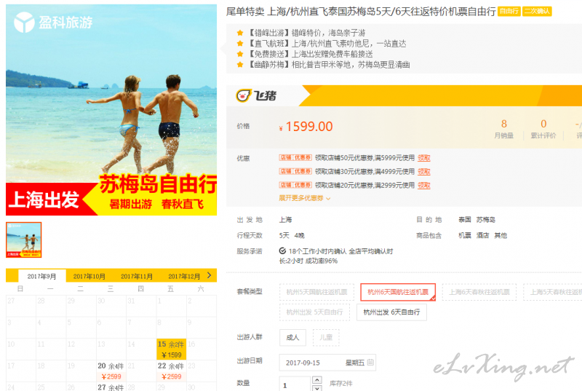
Task: Choose 成人 traveler type
Action: pyautogui.click(x=293, y=338)
